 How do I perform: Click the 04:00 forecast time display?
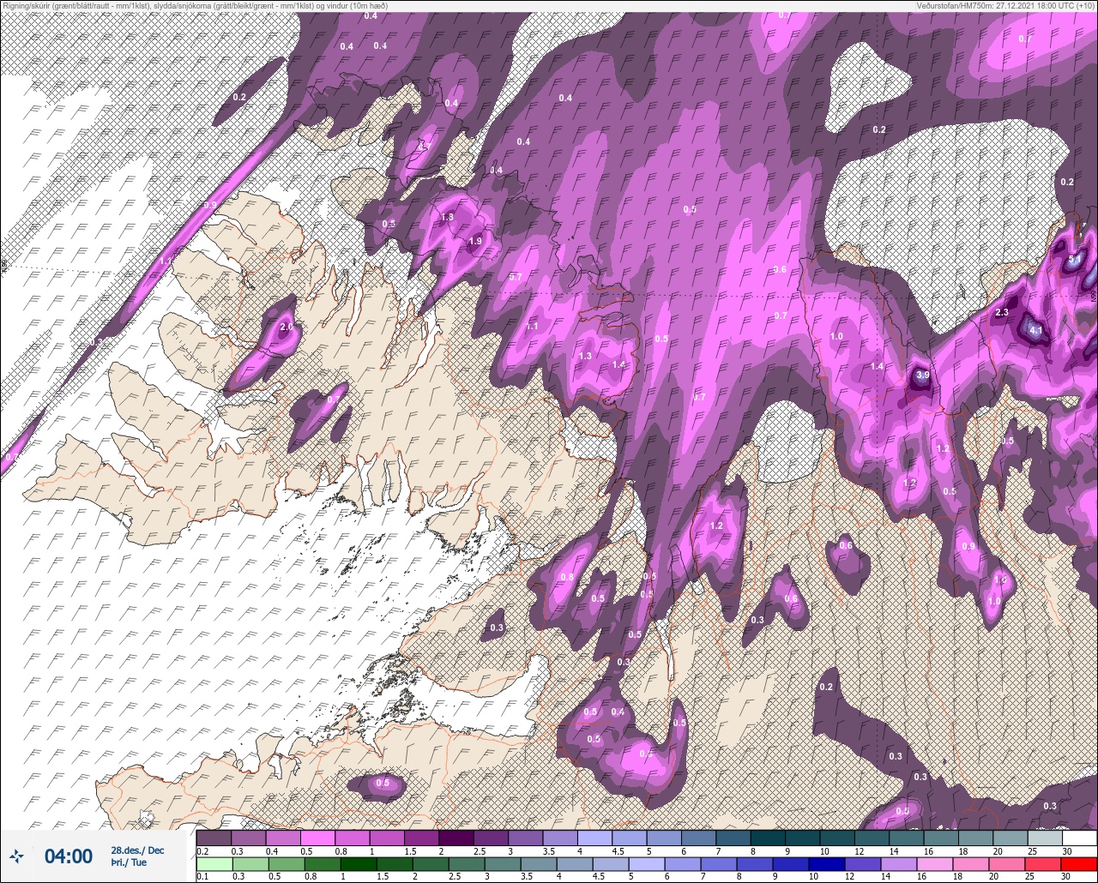69,856
